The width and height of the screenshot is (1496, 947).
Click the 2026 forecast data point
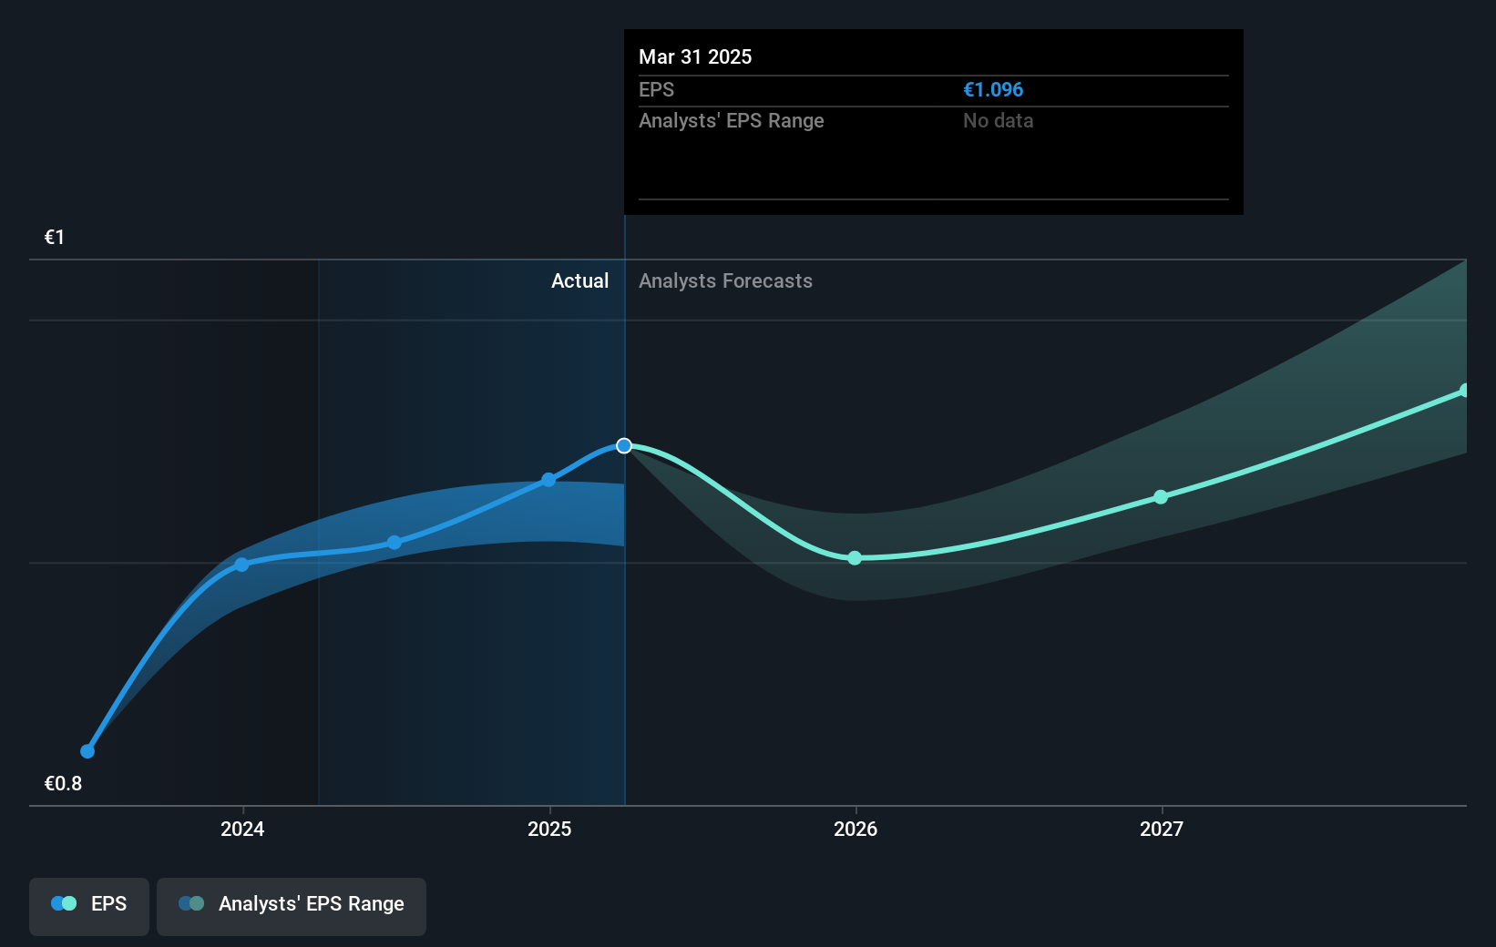(855, 558)
